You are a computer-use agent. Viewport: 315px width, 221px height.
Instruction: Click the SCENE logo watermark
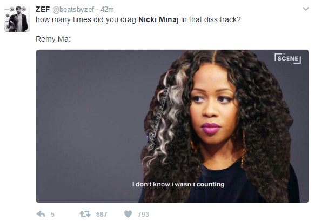(x=287, y=58)
